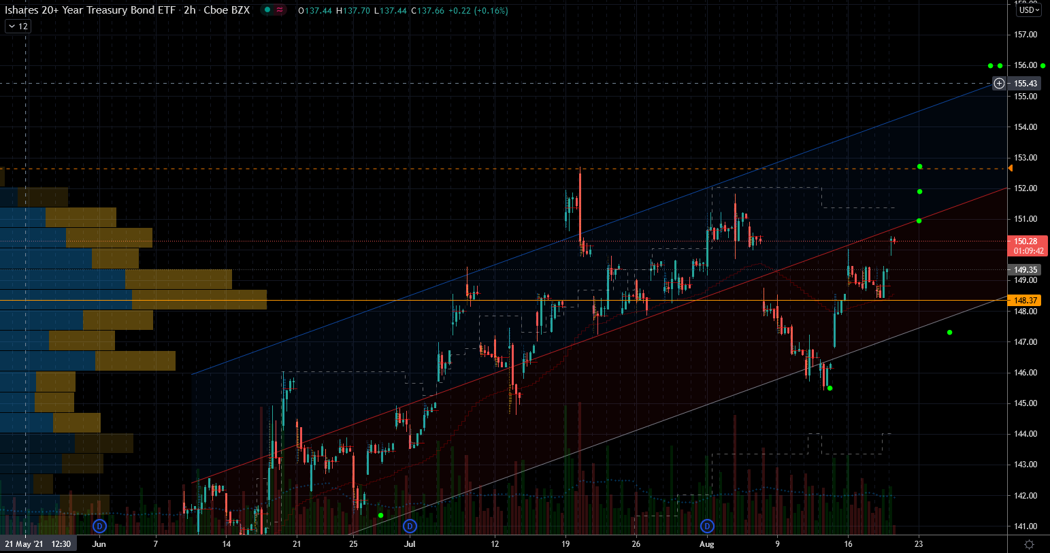
Task: Click the gray 149.35 price label
Action: click(1026, 270)
